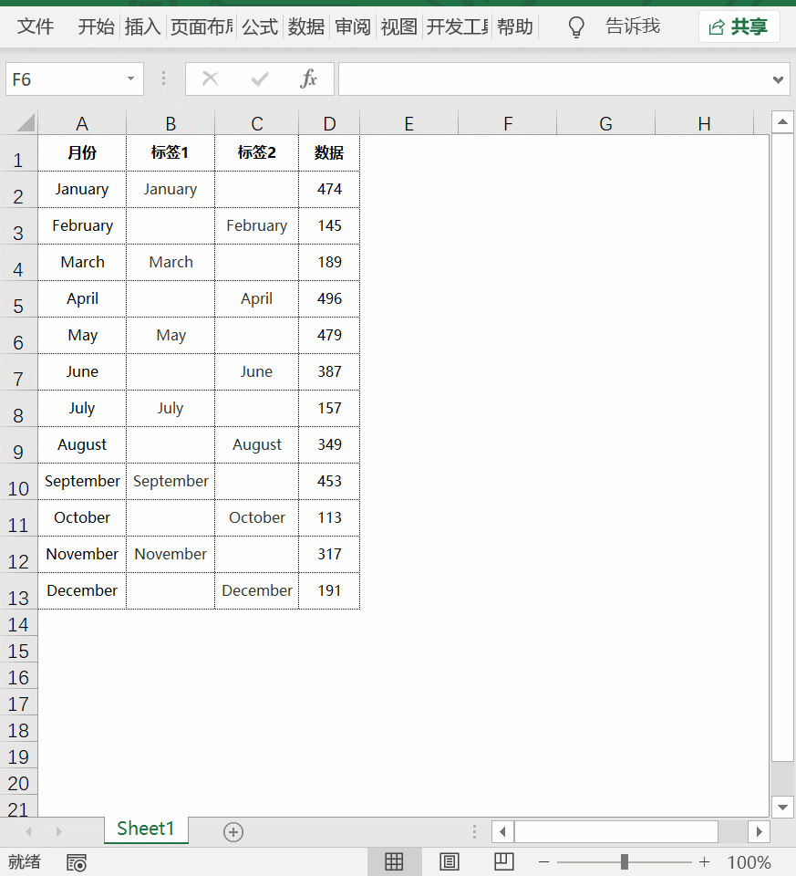
Task: Switch to Page Break Preview icon
Action: click(x=504, y=861)
